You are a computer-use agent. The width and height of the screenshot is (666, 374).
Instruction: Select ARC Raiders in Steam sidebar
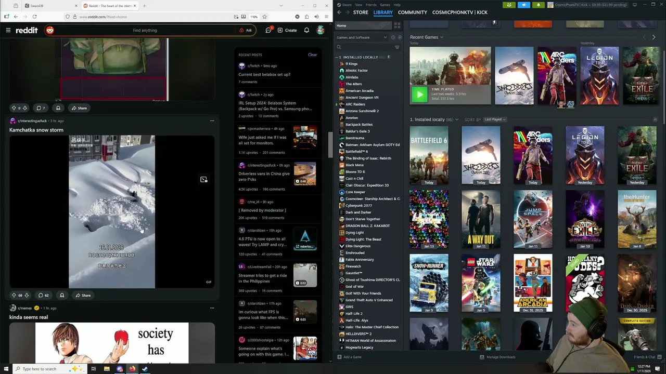coord(355,104)
